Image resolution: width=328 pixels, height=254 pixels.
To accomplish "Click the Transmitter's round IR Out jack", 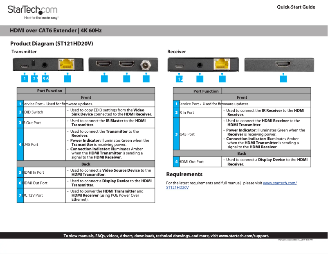I will (x=45, y=65).
